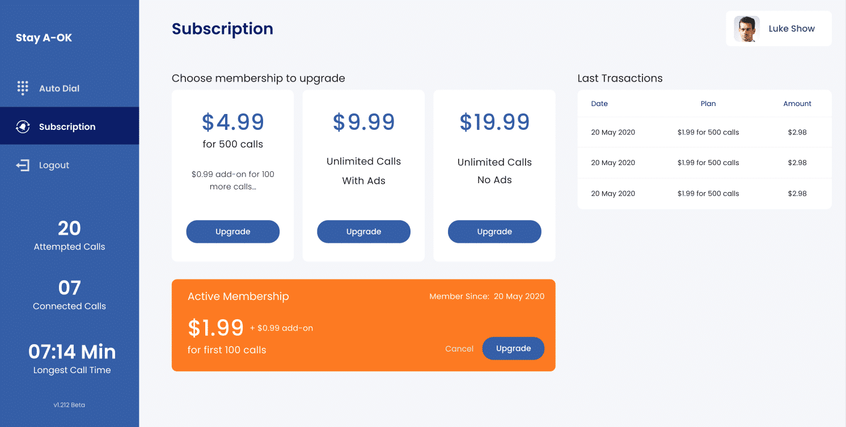Choose Logout from the sidebar
The width and height of the screenshot is (846, 427).
click(69, 165)
